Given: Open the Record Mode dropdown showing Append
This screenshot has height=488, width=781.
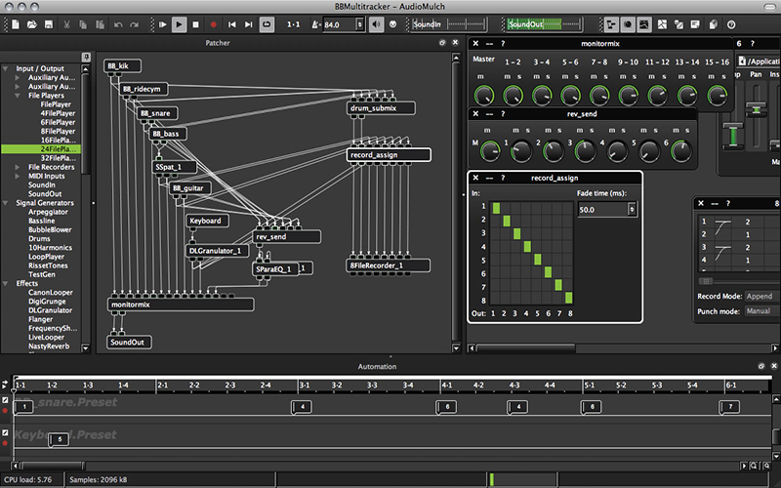Looking at the screenshot, I should click(762, 297).
